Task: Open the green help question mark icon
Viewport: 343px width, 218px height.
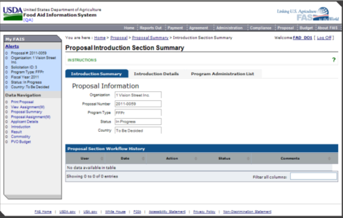Action: (x=334, y=60)
